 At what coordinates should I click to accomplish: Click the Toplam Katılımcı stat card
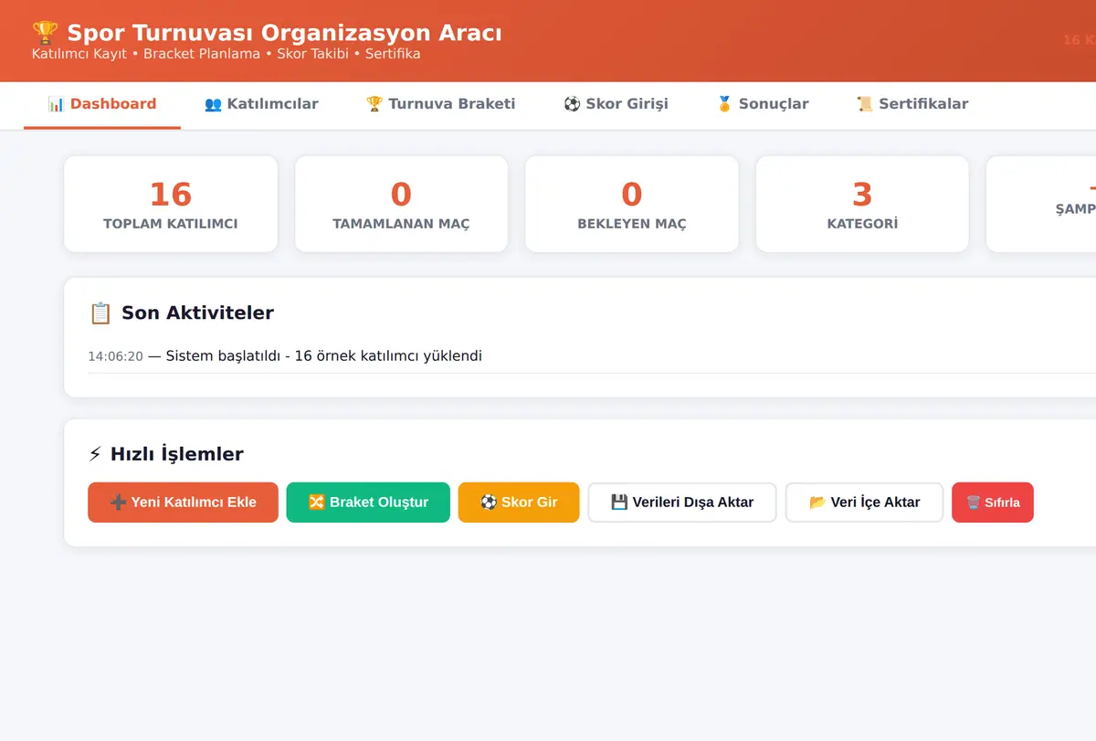[x=171, y=204]
